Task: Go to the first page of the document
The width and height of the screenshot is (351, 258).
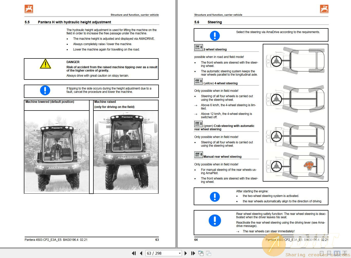Action: point(134,253)
